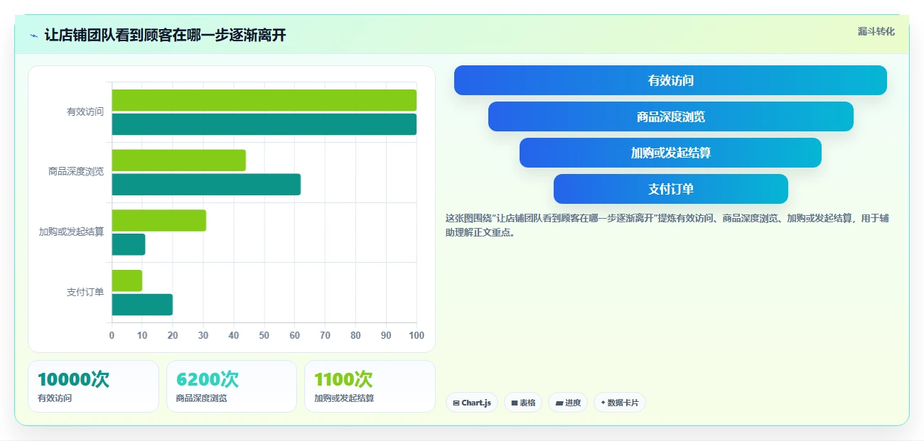924x441 pixels.
Task: Select the 有效访问 funnel stage
Action: point(670,80)
